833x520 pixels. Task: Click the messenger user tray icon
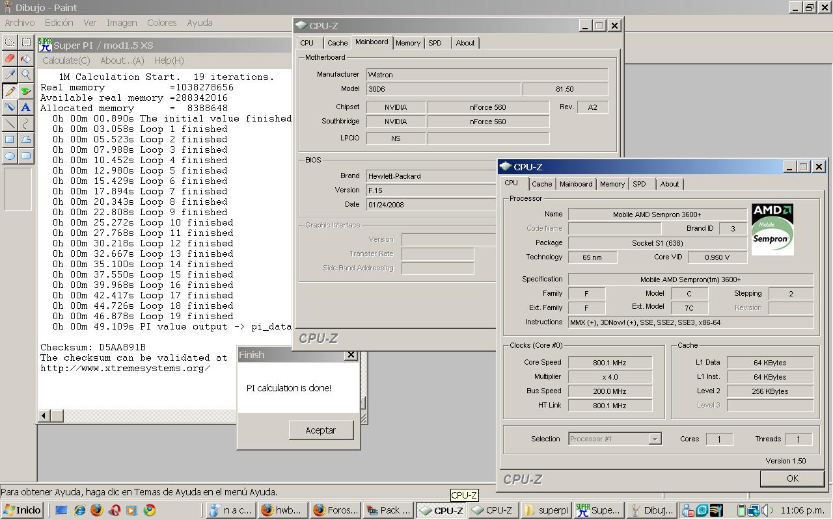click(688, 510)
